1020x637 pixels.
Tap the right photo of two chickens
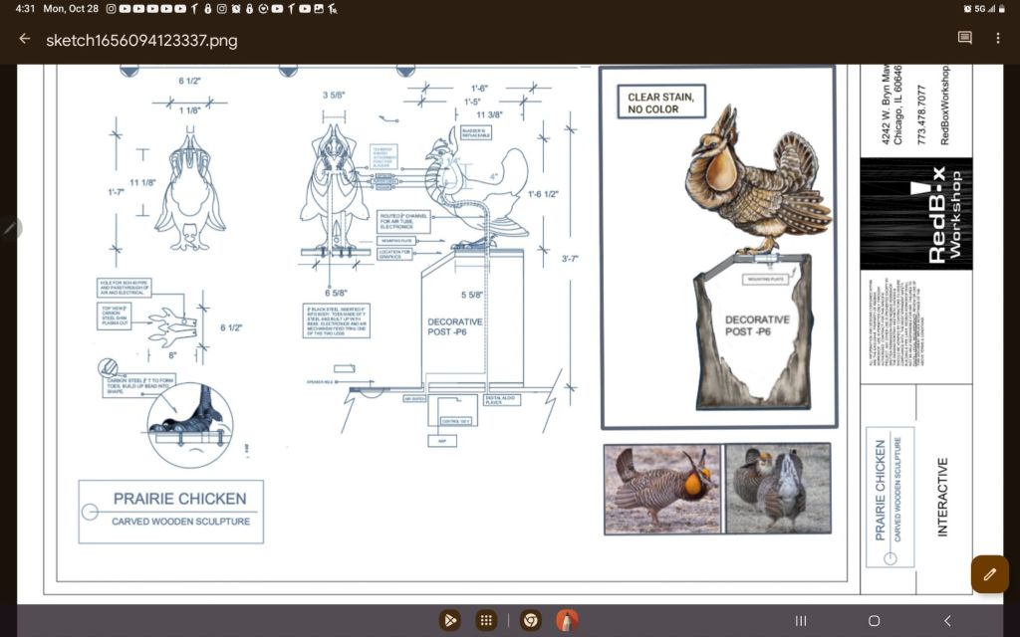click(777, 489)
